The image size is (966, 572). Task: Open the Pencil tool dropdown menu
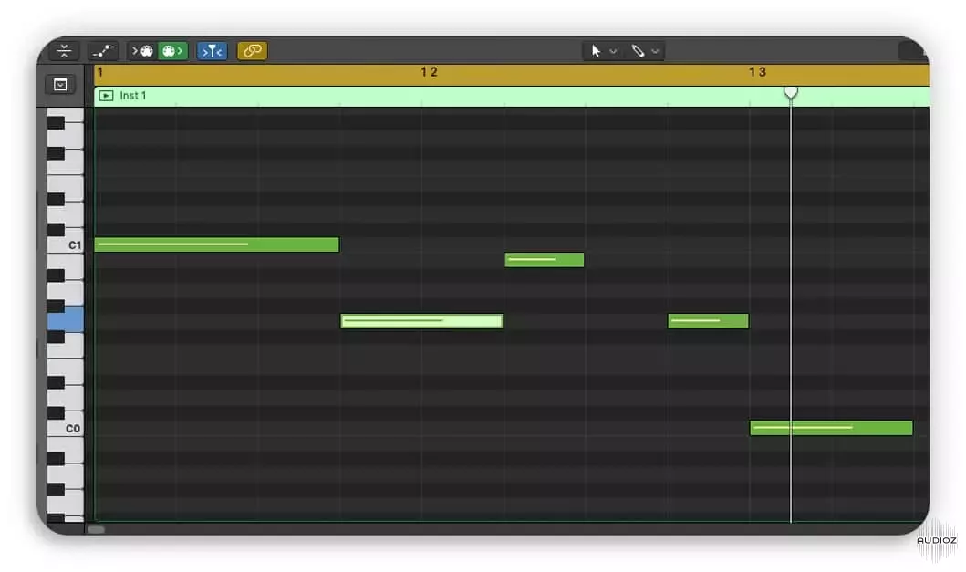(x=655, y=51)
